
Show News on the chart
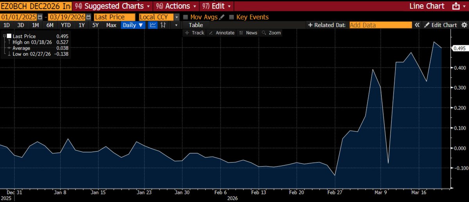point(248,33)
